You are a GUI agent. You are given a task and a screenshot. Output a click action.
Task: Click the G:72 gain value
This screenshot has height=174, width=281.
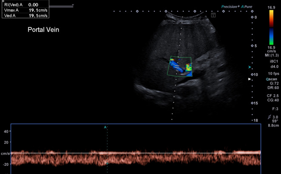click(x=274, y=83)
